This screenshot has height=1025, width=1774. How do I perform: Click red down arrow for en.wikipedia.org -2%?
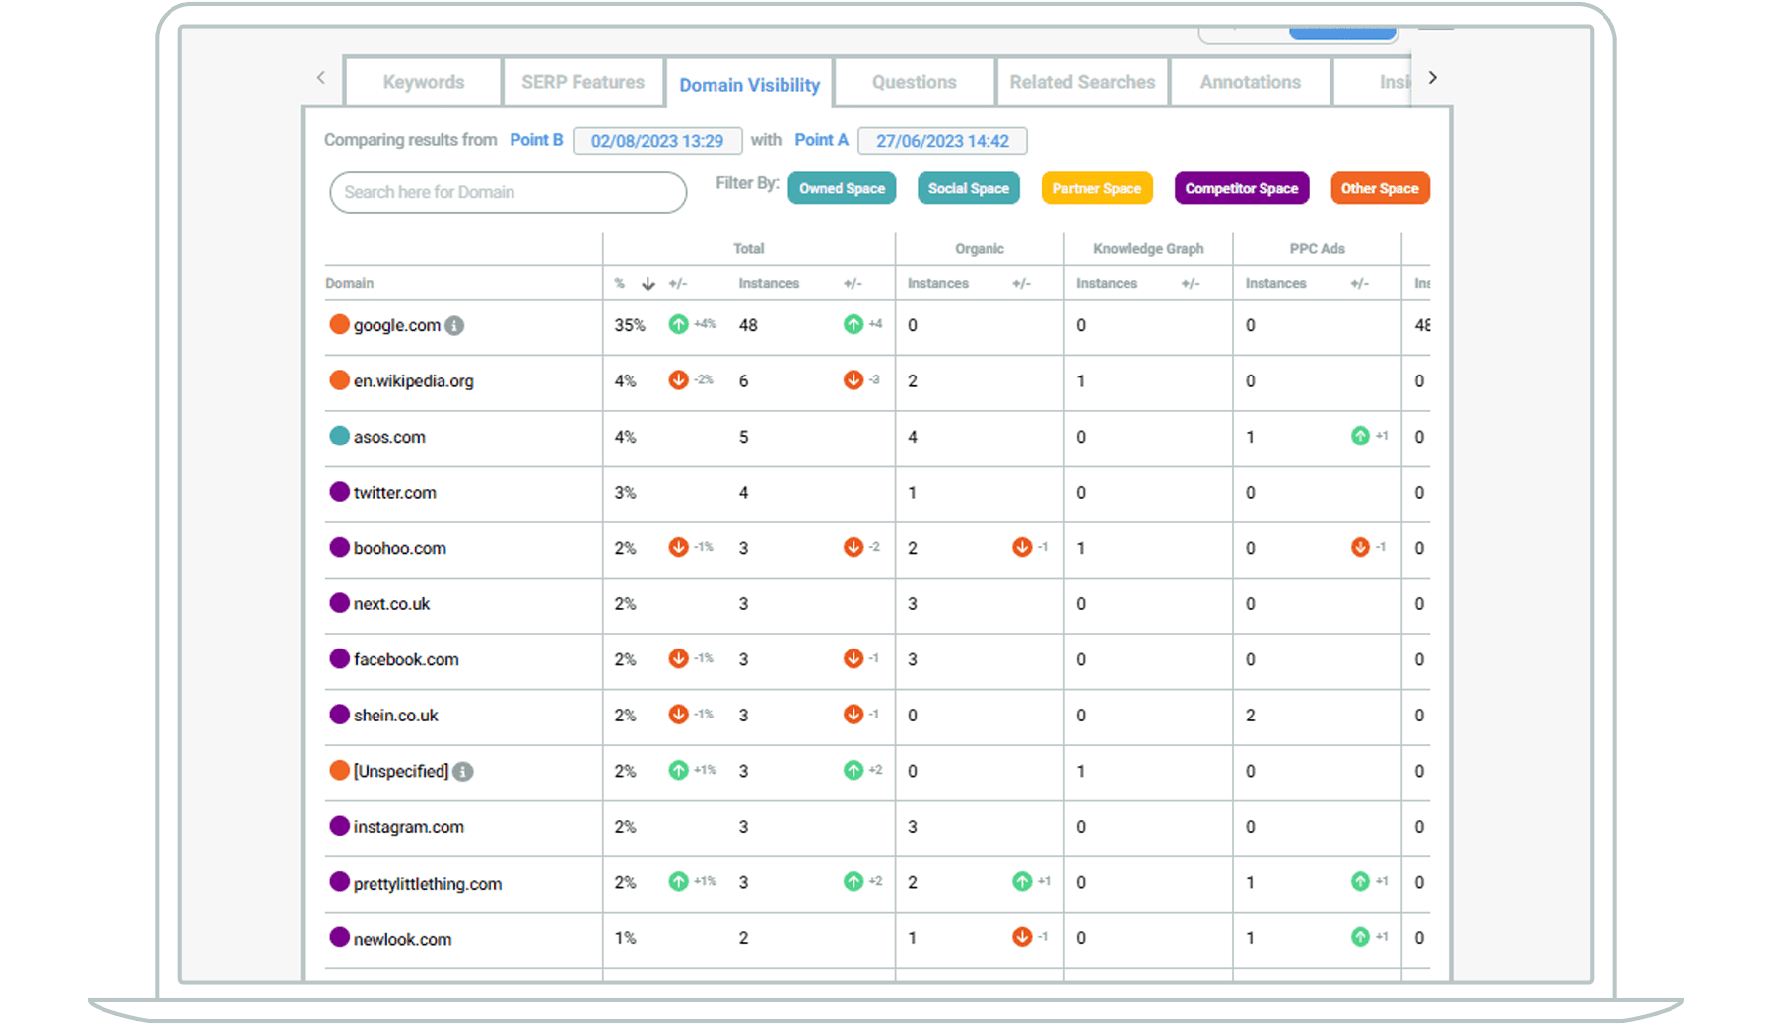pyautogui.click(x=678, y=379)
